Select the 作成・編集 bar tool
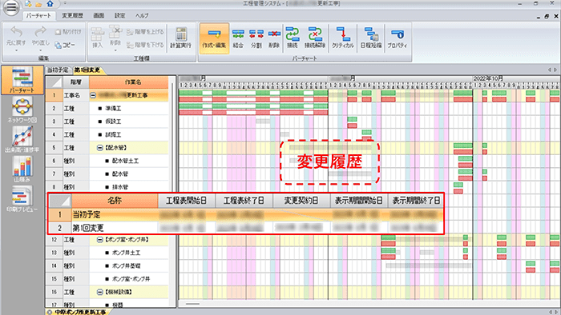This screenshot has width=561, height=315. click(214, 38)
